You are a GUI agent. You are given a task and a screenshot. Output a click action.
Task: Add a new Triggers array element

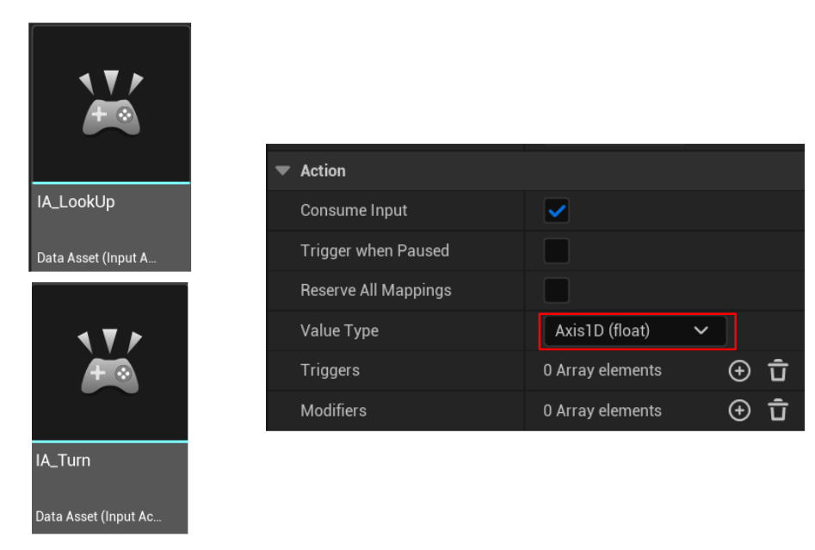739,371
